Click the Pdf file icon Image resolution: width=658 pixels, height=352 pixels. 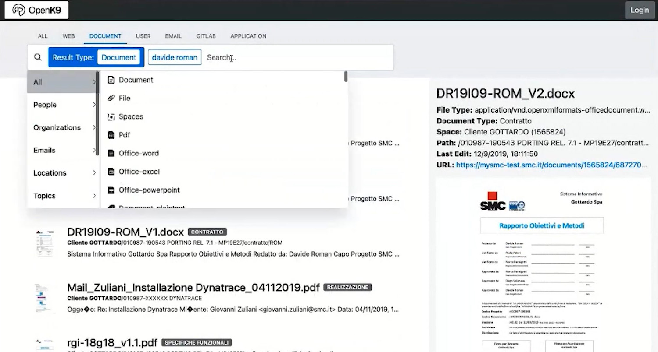tap(111, 135)
